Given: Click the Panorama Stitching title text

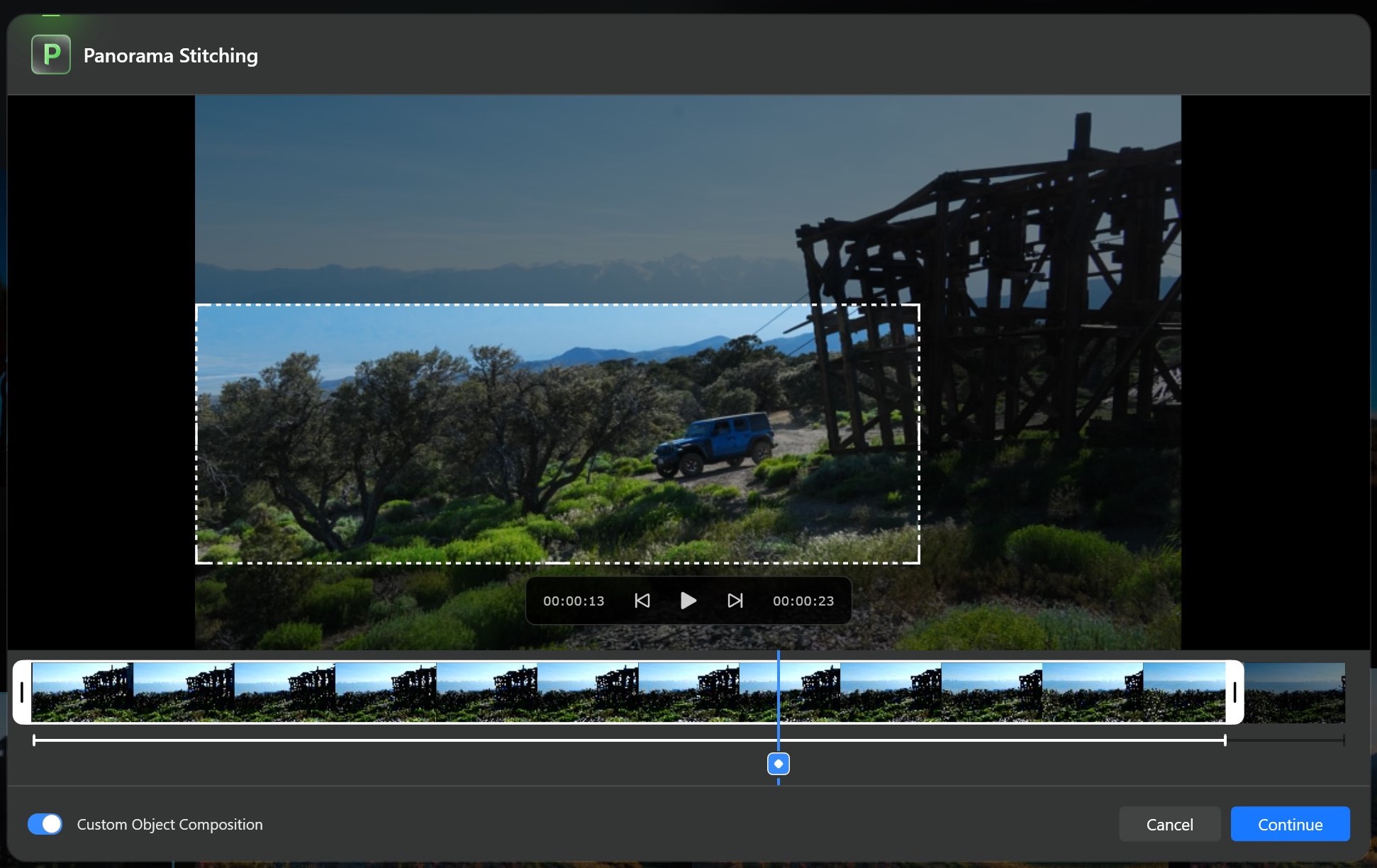Looking at the screenshot, I should 171,55.
